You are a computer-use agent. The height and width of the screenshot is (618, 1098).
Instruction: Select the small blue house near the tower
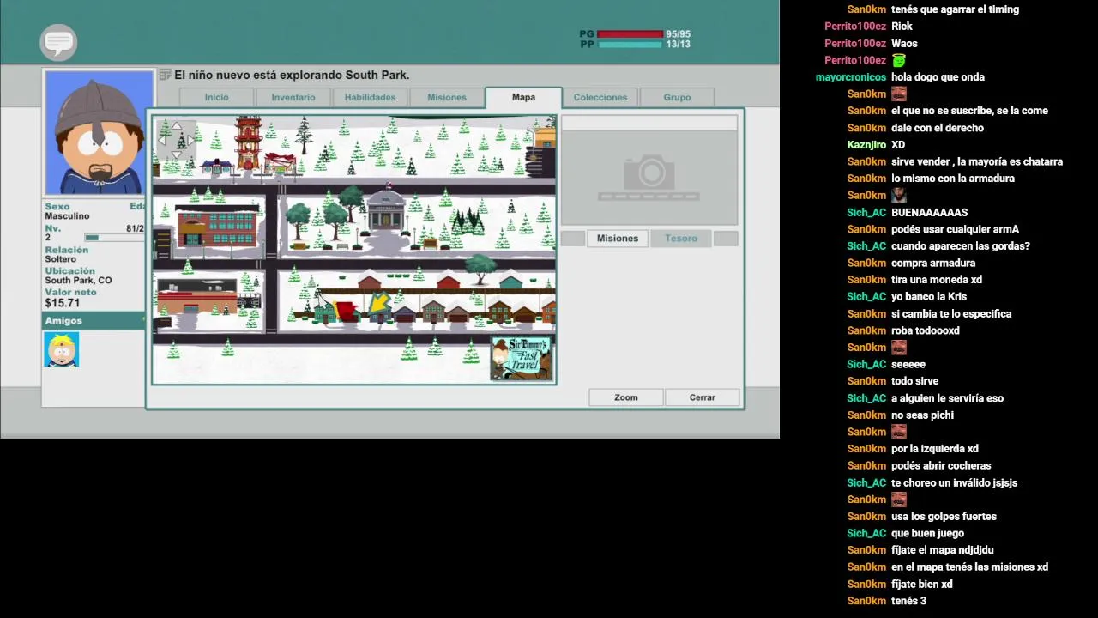217,166
